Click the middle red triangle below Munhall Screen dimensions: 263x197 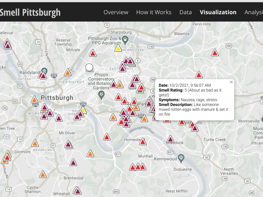coord(138,167)
